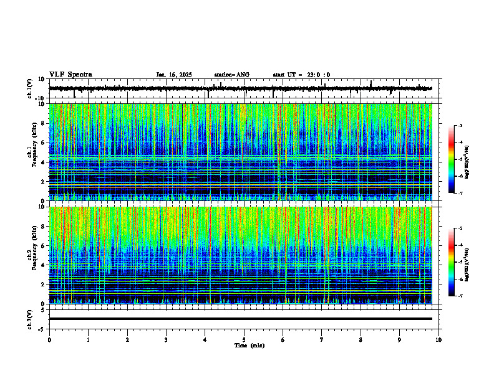Click the ch.1 spectrogram color scale bar
Screen dimensions: 494x381
[451, 159]
